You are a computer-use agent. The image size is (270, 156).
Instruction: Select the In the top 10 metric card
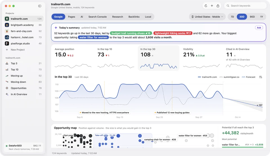pos(116,58)
